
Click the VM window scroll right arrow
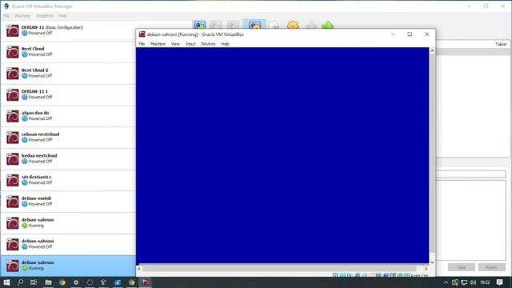pos(426,269)
